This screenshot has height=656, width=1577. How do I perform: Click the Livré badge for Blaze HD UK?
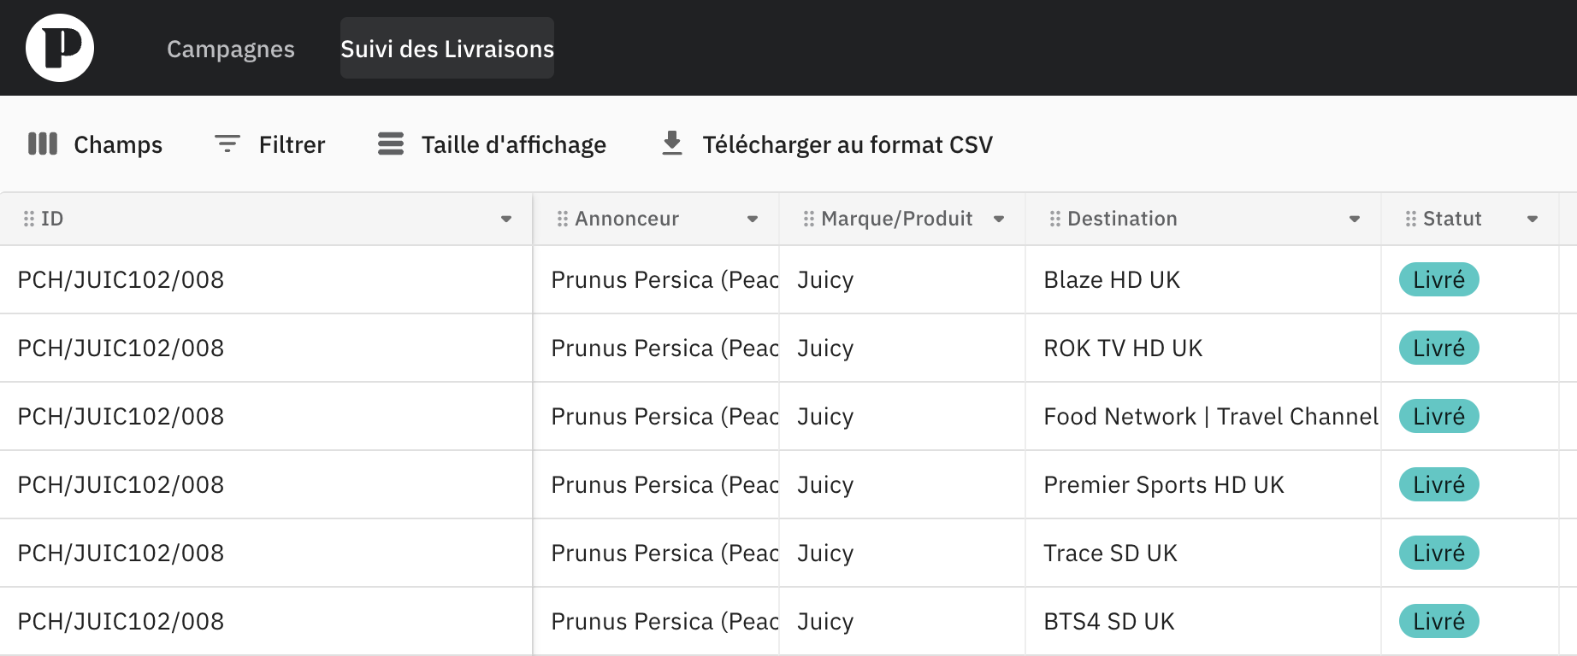coord(1439,279)
